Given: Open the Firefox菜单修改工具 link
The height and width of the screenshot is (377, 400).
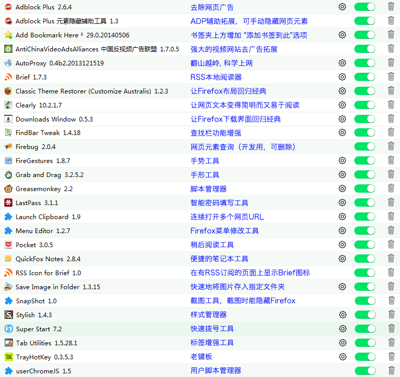Looking at the screenshot, I should [x=224, y=231].
